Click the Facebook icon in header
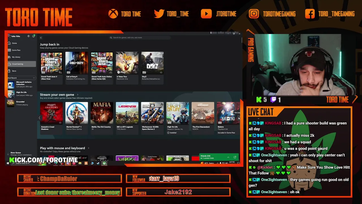Viewport: 362px width, 204px height. pos(310,14)
